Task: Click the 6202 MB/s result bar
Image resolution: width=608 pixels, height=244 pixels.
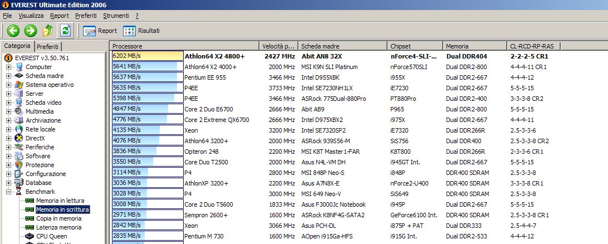Action: pos(148,56)
